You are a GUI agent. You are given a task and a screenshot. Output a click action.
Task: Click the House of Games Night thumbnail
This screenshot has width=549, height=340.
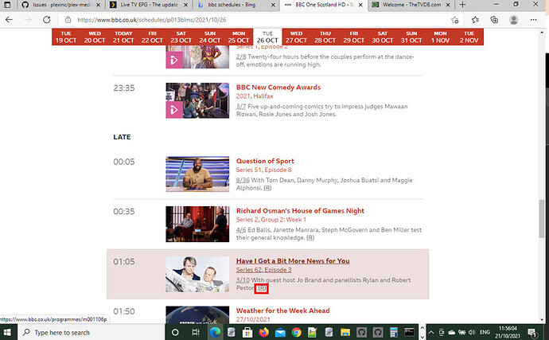[197, 224]
